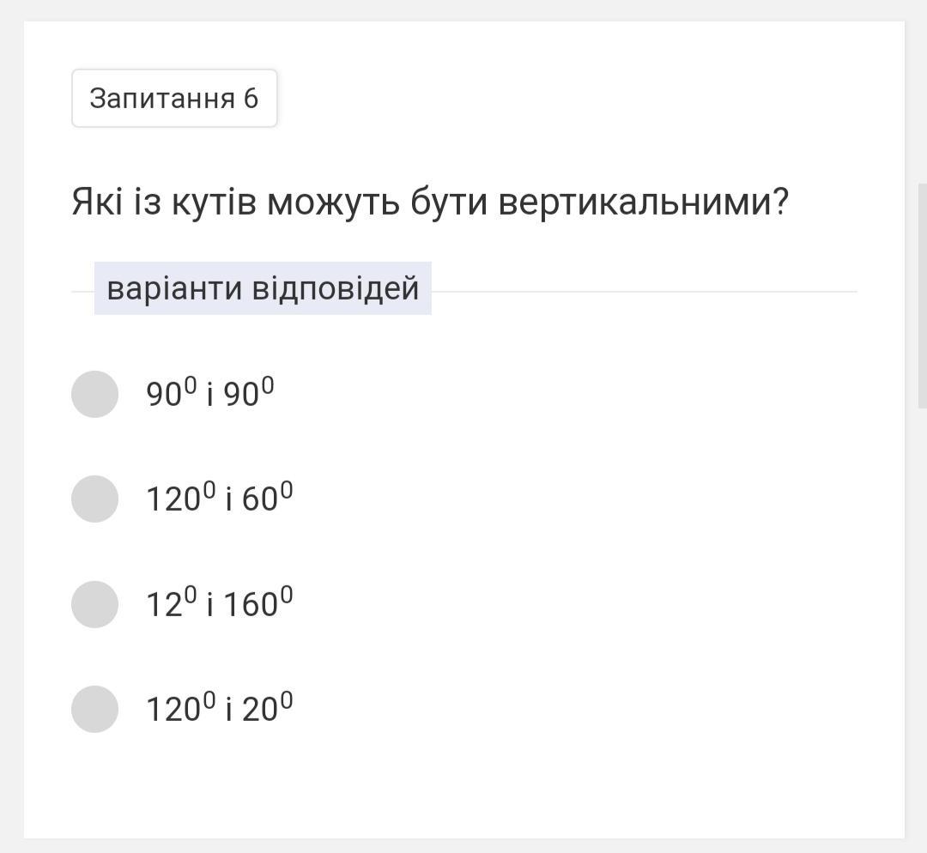This screenshot has height=853, width=927.
Task: Choose the radio circle beside 120° і 60°
Action: pos(94,499)
